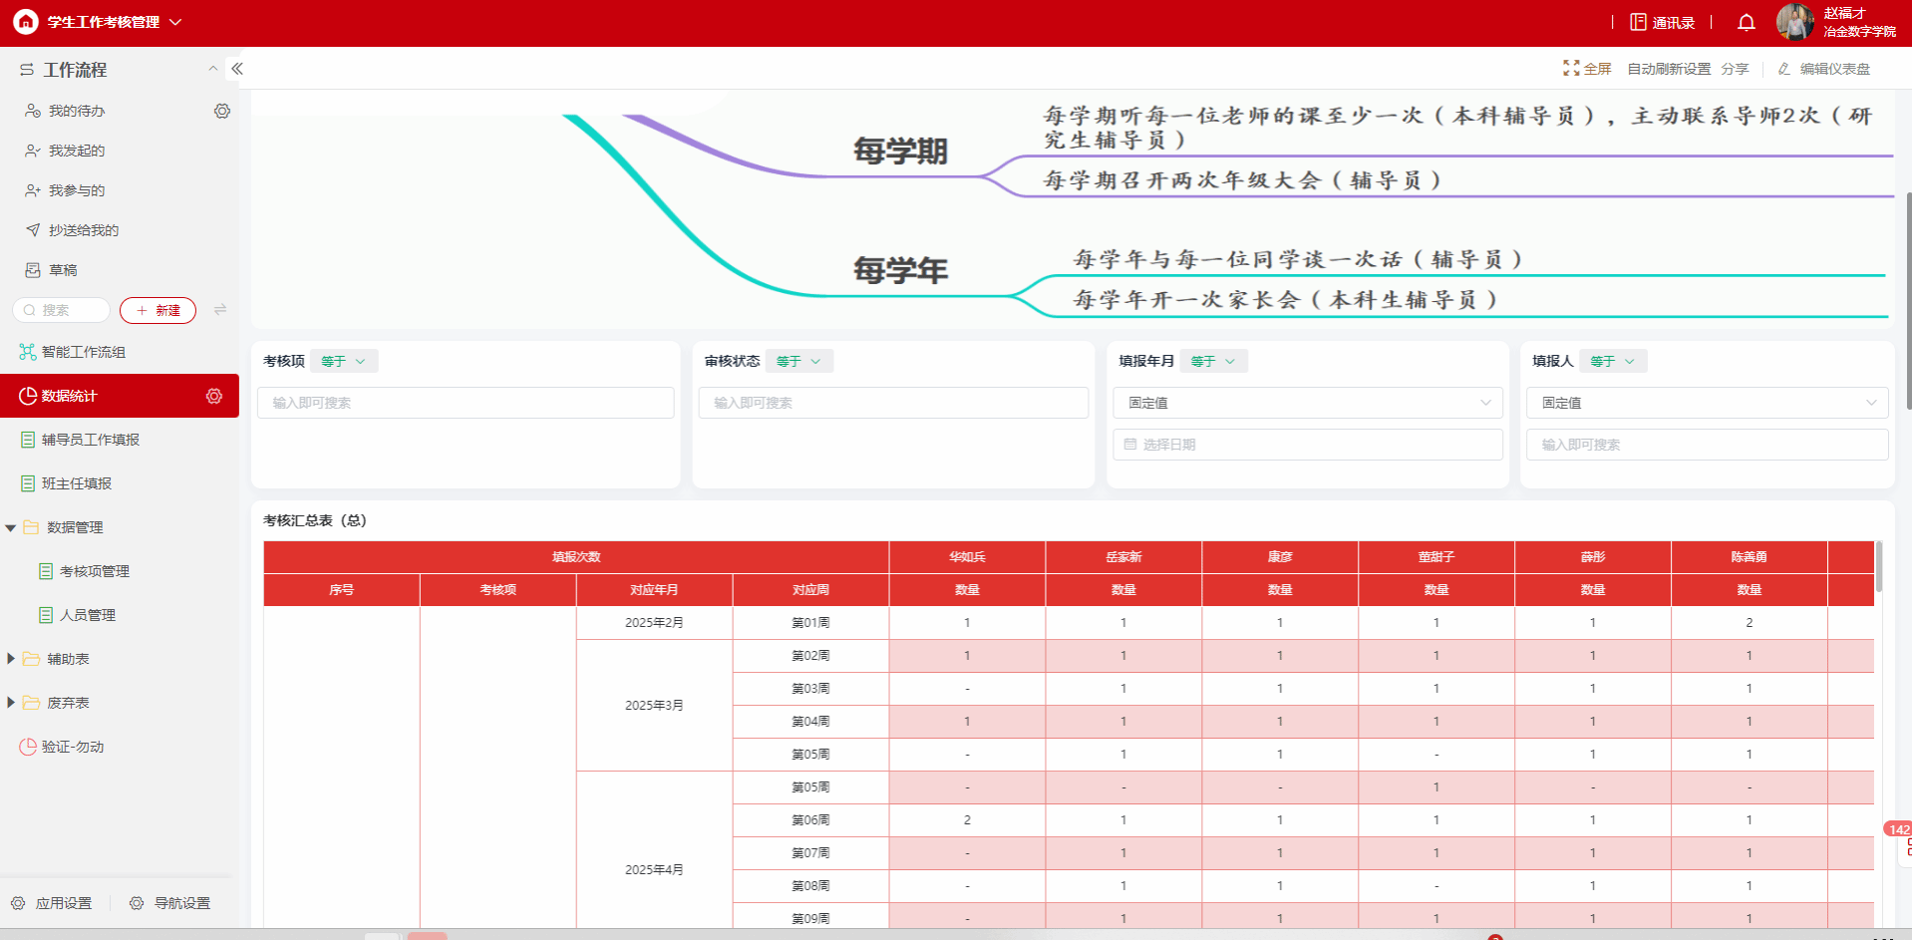Select 辅导员工作填报 menu item
The height and width of the screenshot is (940, 1912).
[x=90, y=440]
